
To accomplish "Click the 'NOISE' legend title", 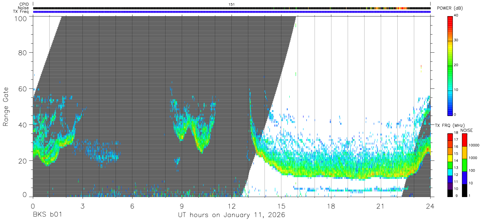I will [466, 130].
